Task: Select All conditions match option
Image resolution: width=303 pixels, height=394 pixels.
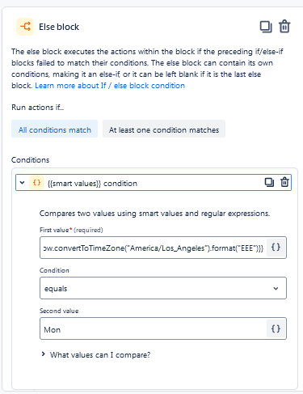Action: pos(54,129)
